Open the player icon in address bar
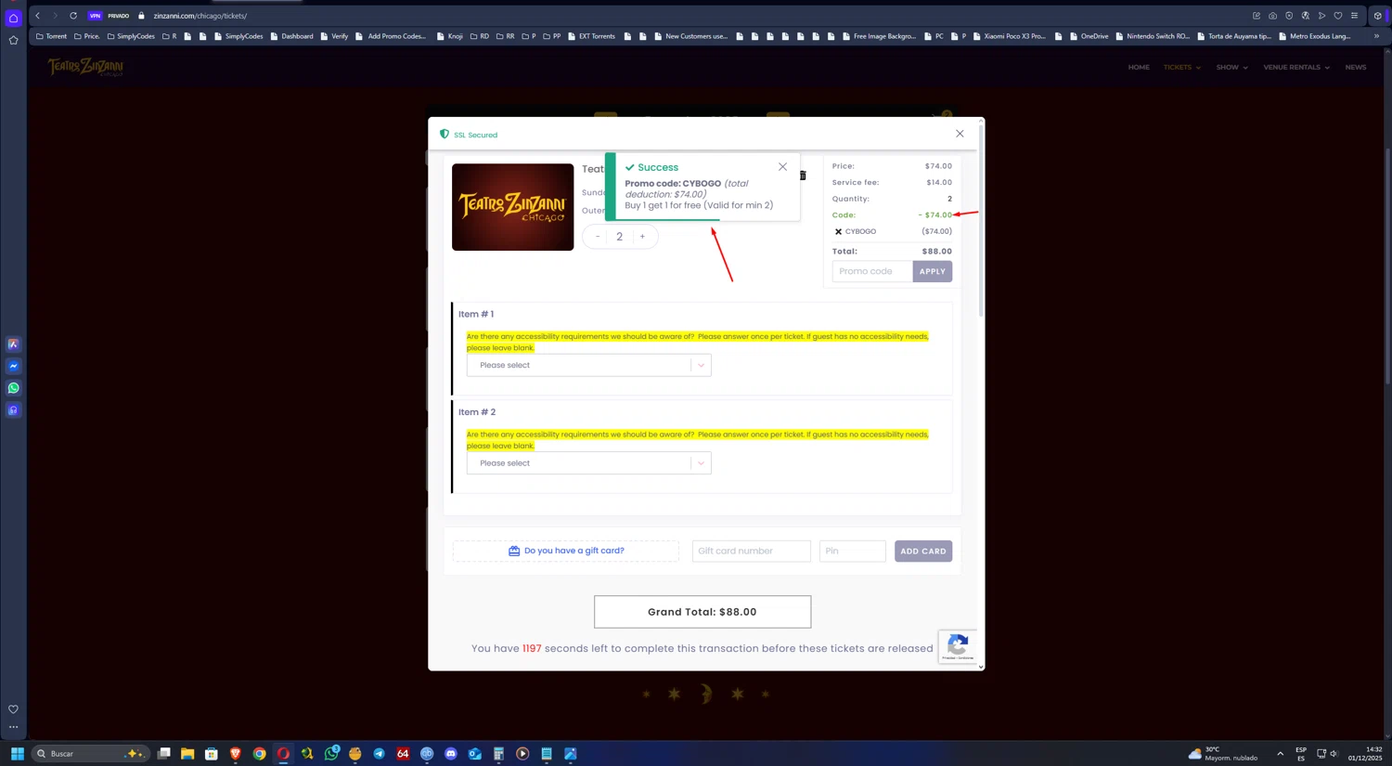1392x766 pixels. (x=1321, y=16)
